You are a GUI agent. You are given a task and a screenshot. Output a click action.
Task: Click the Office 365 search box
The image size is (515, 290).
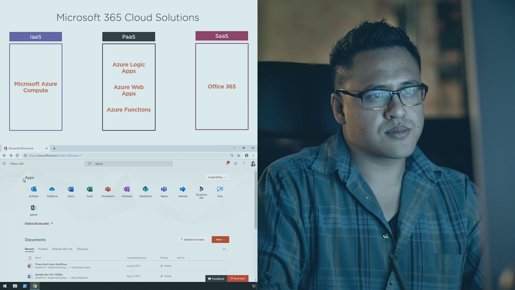pos(129,164)
